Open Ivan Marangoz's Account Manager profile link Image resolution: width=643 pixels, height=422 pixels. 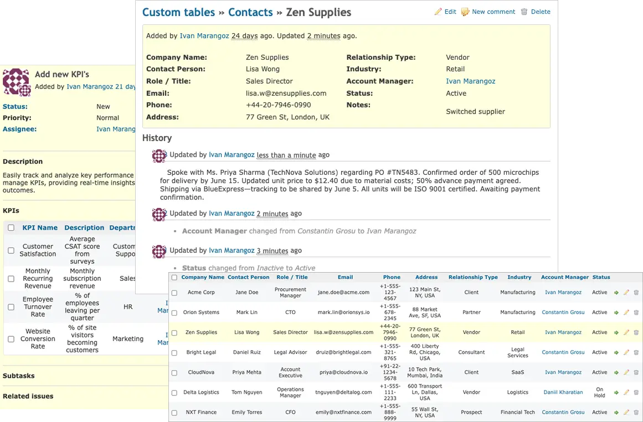point(470,81)
